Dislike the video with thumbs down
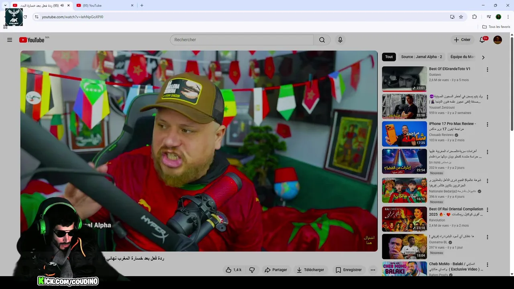Image resolution: width=514 pixels, height=289 pixels. click(252, 270)
